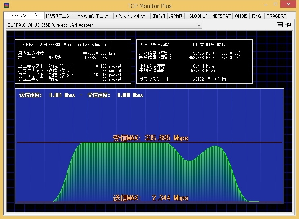Click the 受信MAX: 335.895 Mbps label

click(151, 138)
